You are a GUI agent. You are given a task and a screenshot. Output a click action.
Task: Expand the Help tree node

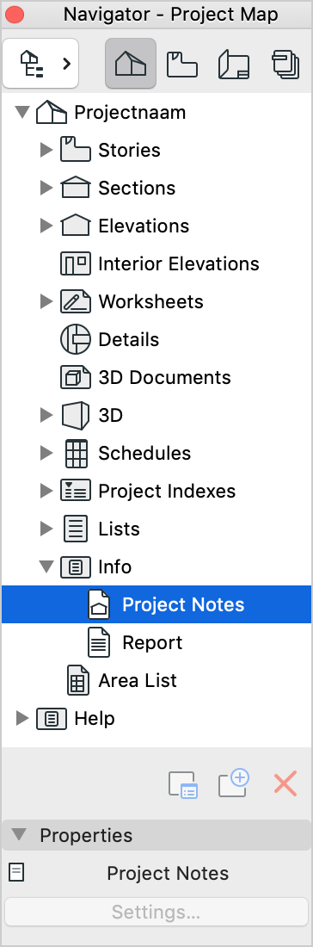pos(22,718)
